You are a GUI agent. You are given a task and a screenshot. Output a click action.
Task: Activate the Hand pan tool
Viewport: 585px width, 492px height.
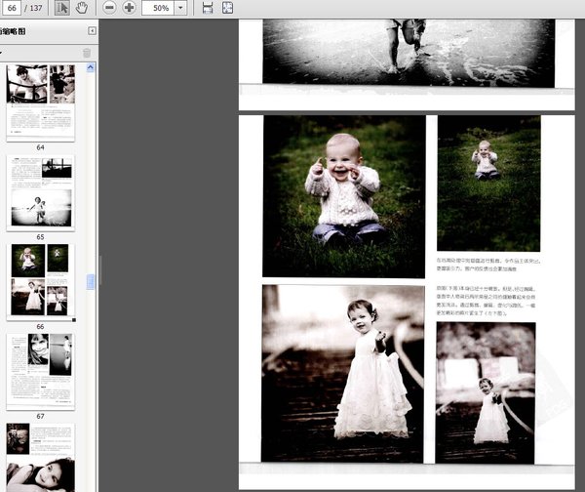coord(82,8)
